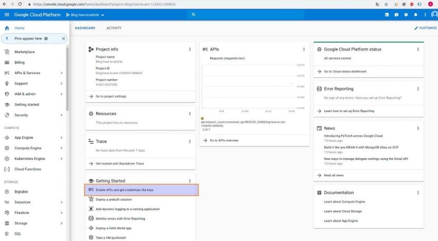The image size is (438, 241).
Task: Bookmark the page with the star icon
Action: click(x=386, y=4)
